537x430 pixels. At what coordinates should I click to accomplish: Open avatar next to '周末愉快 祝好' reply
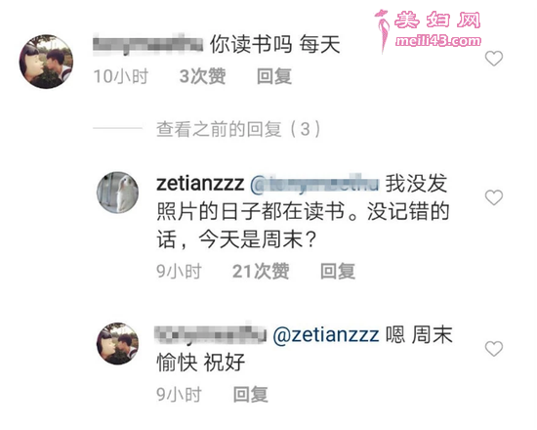pyautogui.click(x=118, y=343)
